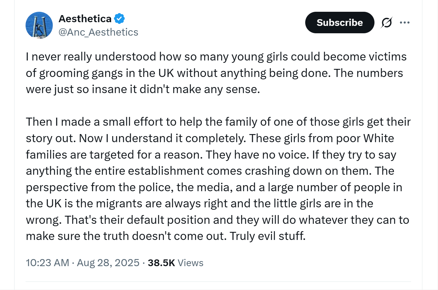Open the 10:23 AM timestamp permalink
Image resolution: width=438 pixels, height=290 pixels.
[47, 262]
